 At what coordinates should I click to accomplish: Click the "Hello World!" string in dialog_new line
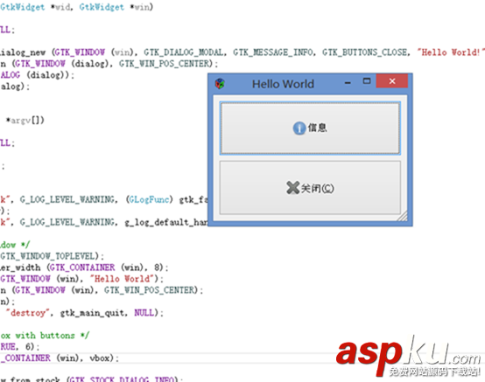pyautogui.click(x=451, y=52)
